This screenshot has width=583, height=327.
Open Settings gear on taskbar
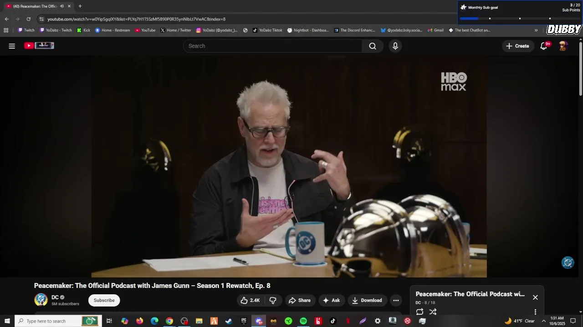click(378, 321)
